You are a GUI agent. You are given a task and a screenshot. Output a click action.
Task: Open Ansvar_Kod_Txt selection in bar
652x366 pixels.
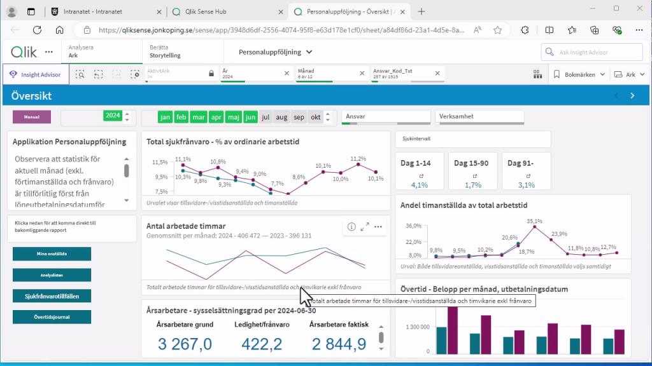(402, 74)
